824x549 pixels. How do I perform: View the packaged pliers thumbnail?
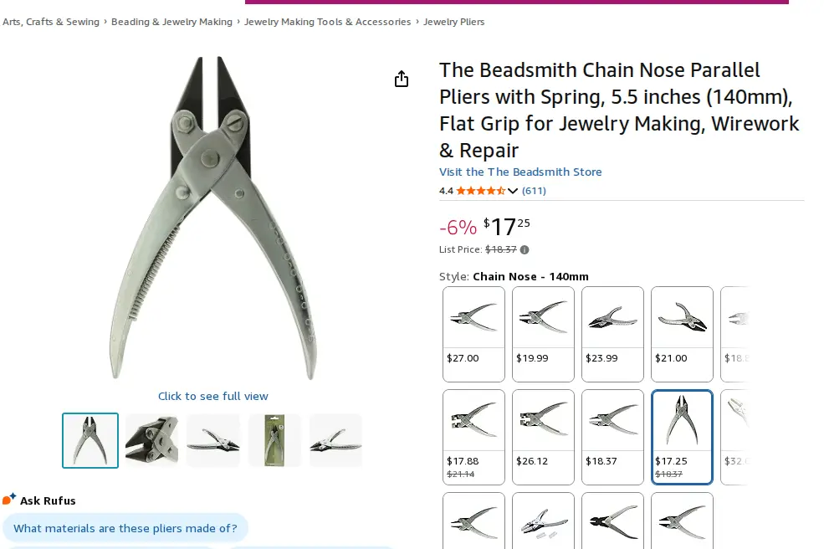[274, 440]
